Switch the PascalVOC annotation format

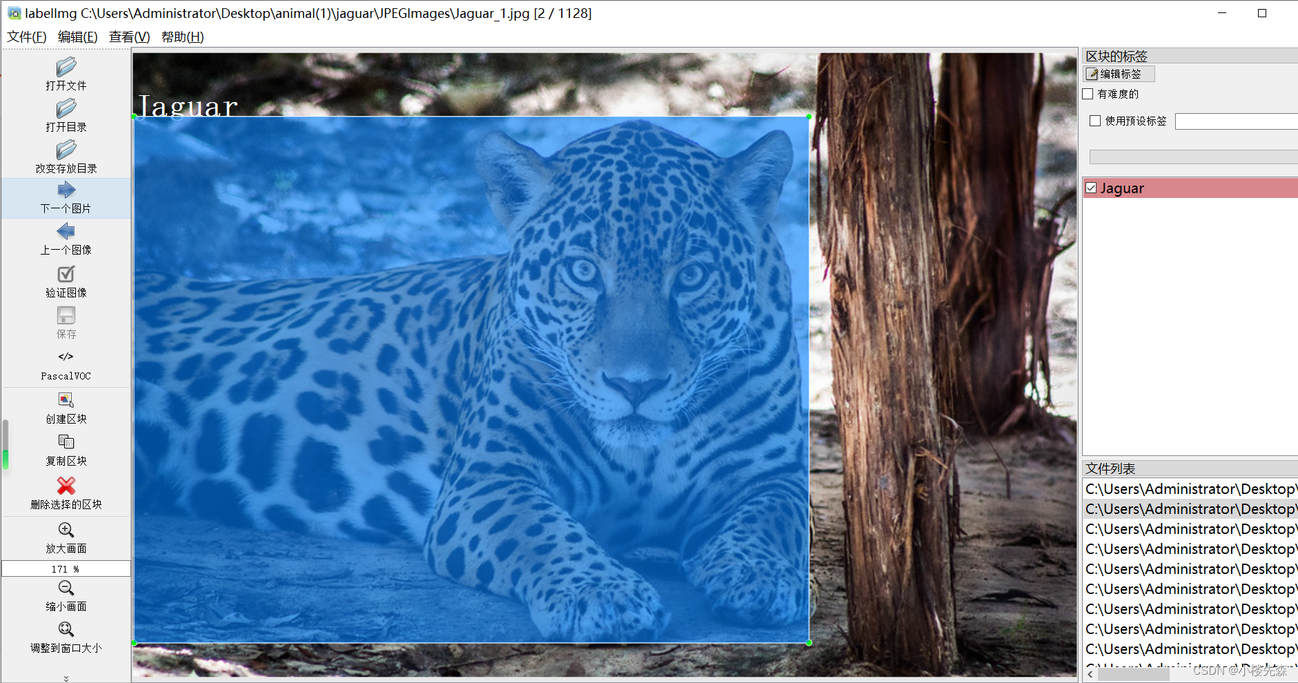point(66,366)
